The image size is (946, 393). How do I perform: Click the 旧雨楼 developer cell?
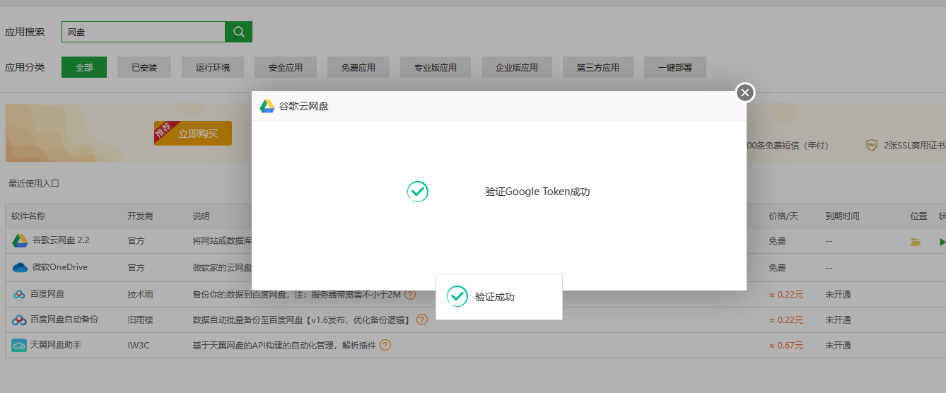(x=140, y=319)
